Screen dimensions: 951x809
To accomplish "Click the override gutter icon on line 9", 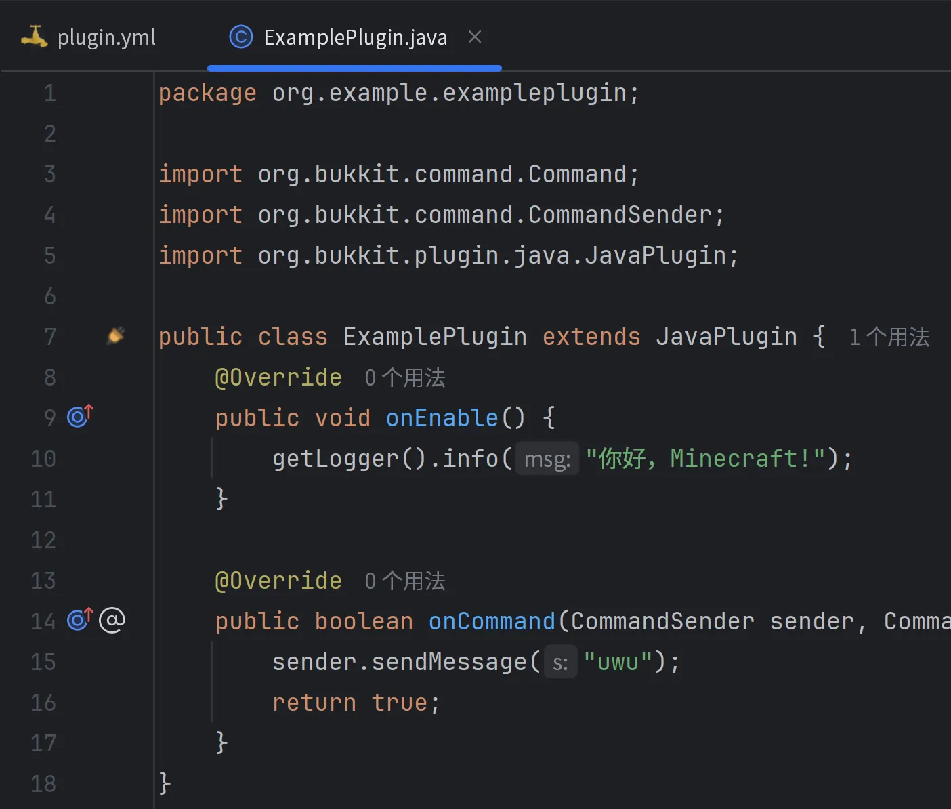I will [80, 415].
